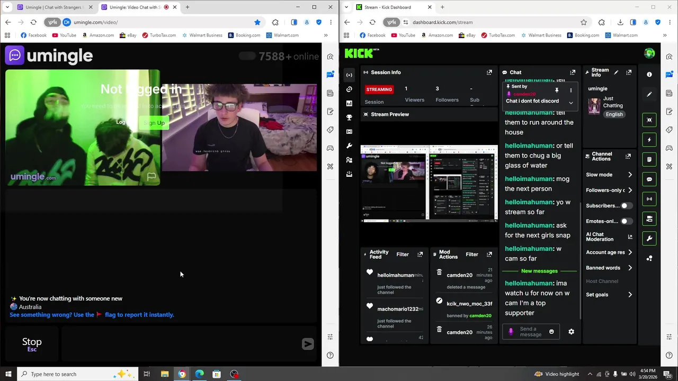The image size is (678, 381).
Task: Click the English language tag
Action: click(x=614, y=114)
